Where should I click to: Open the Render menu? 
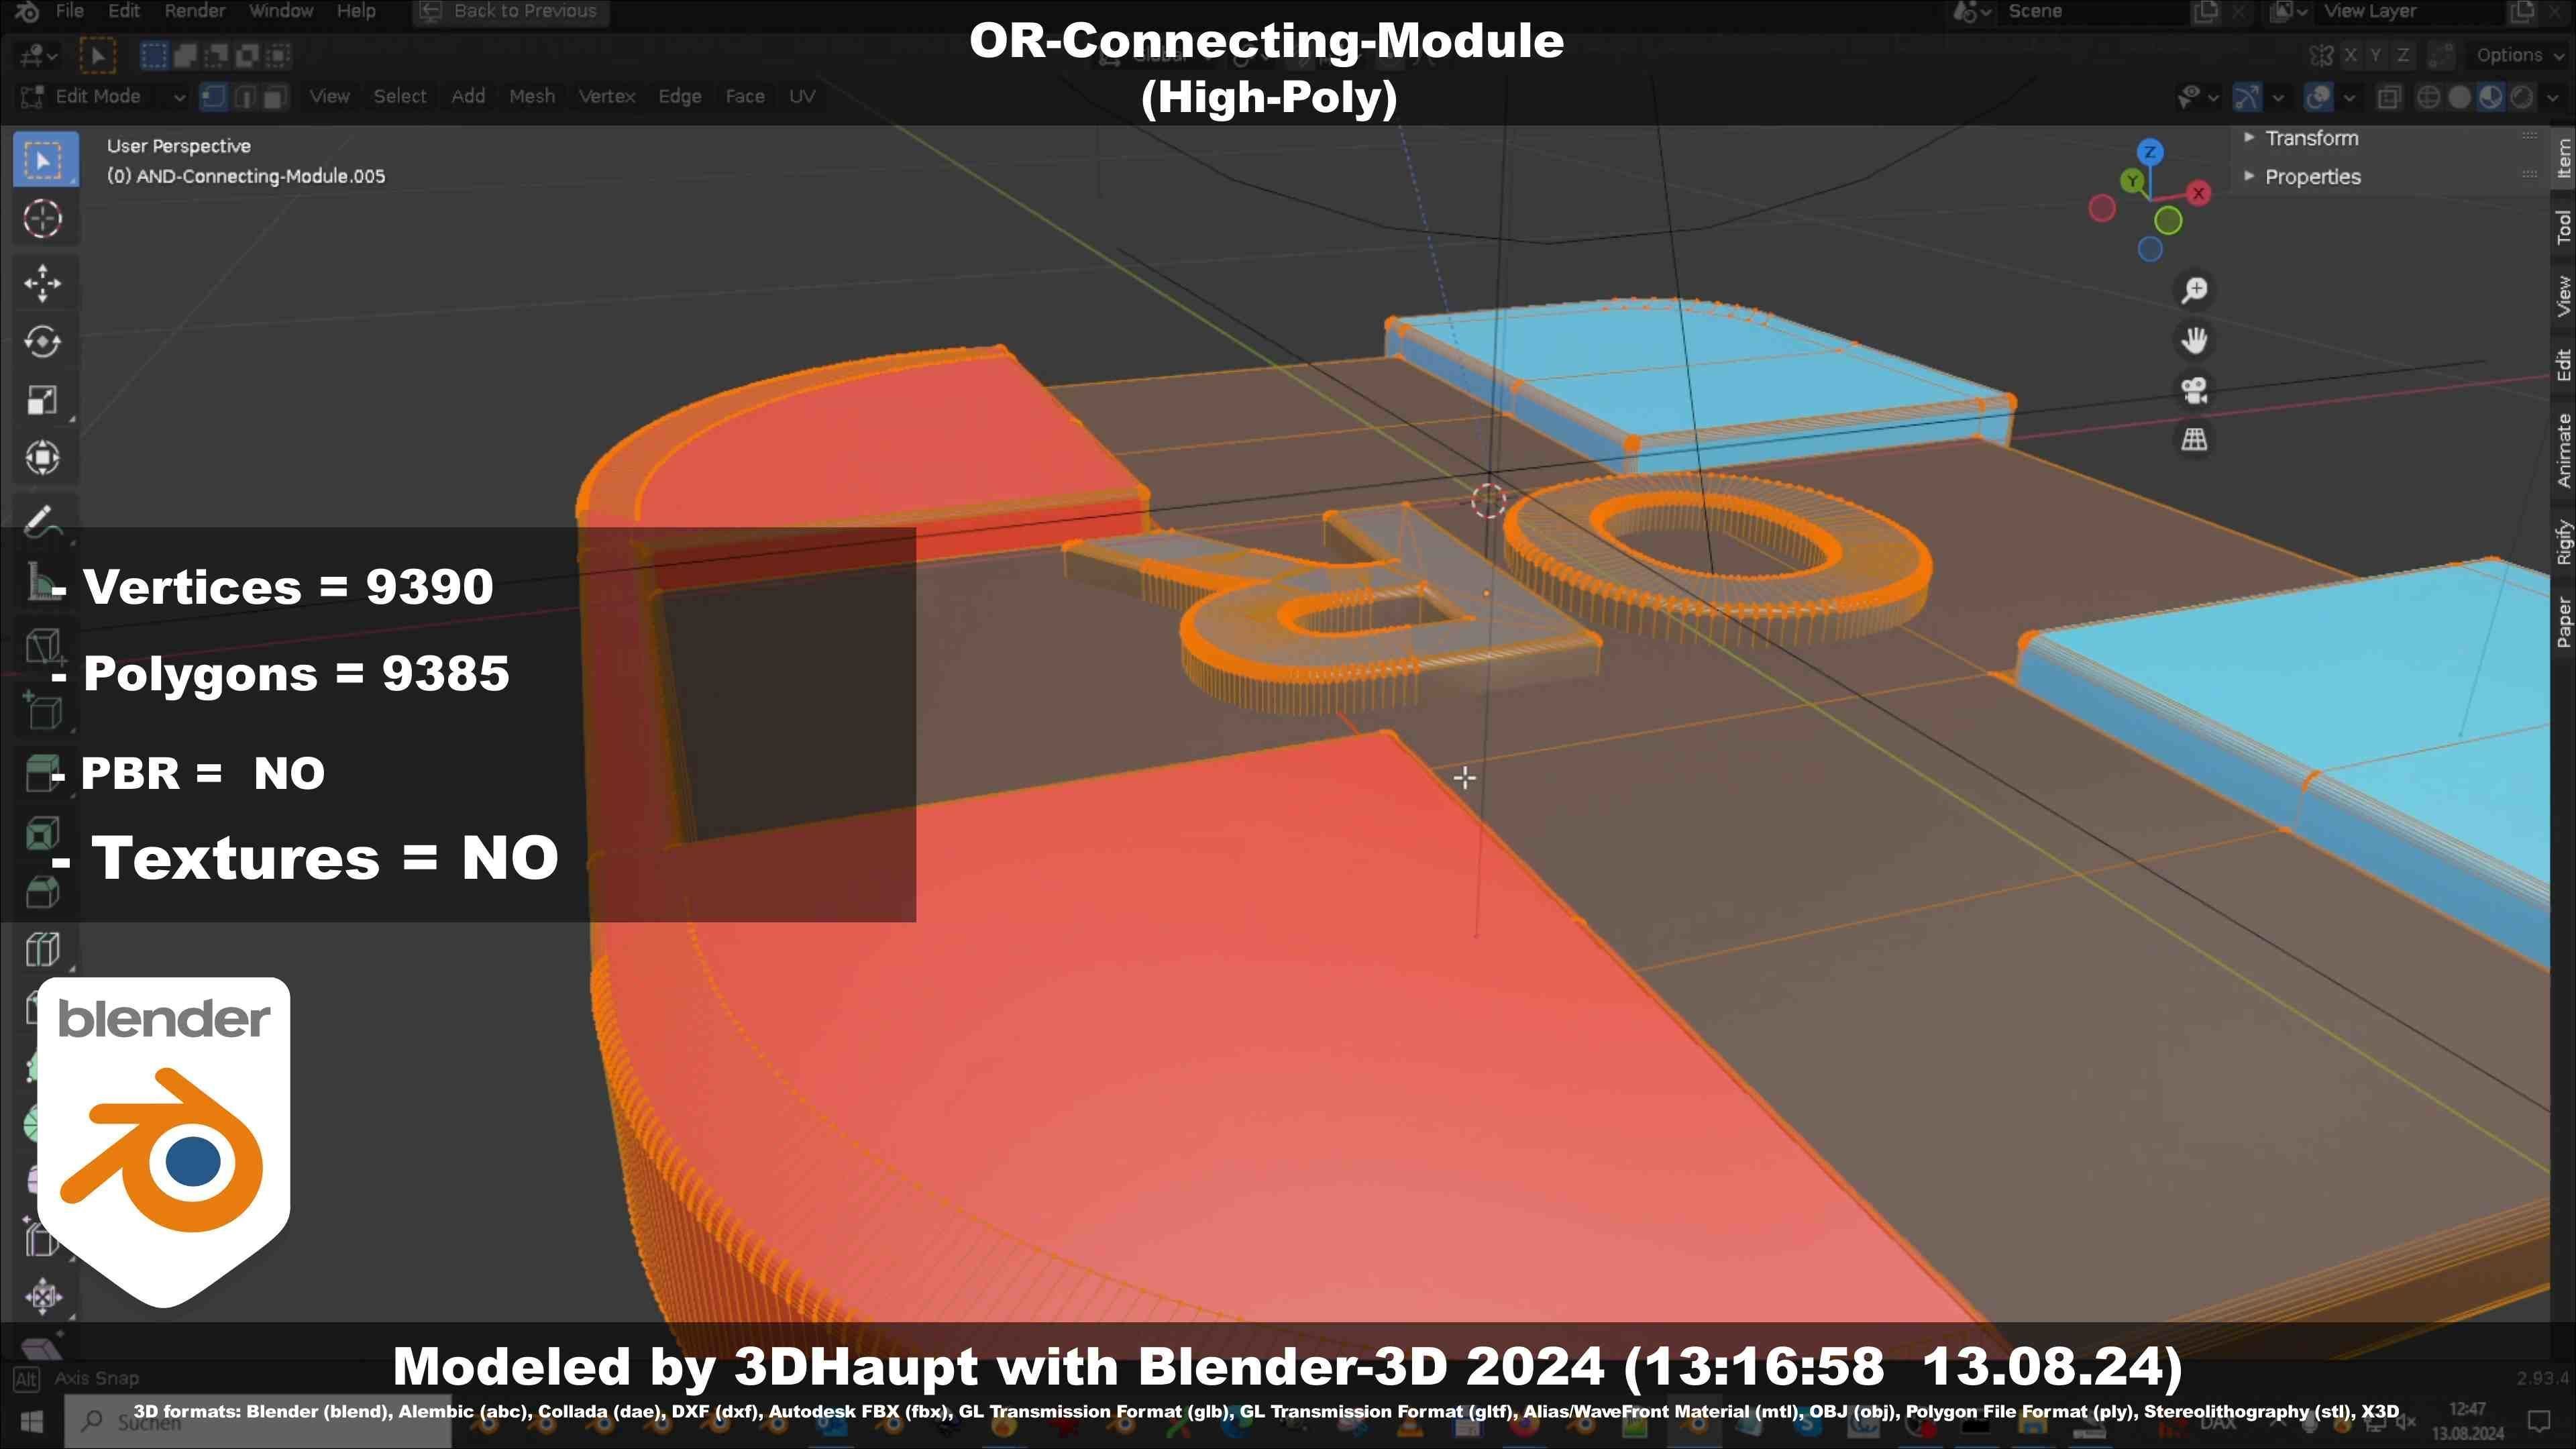(x=195, y=11)
